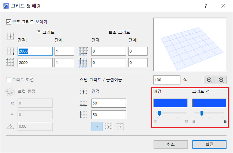
Task: Click the 배경 brightness slider handle
Action: pyautogui.click(x=159, y=113)
